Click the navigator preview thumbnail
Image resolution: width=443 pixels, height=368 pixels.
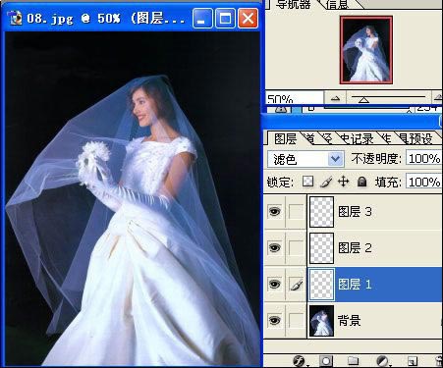click(366, 50)
